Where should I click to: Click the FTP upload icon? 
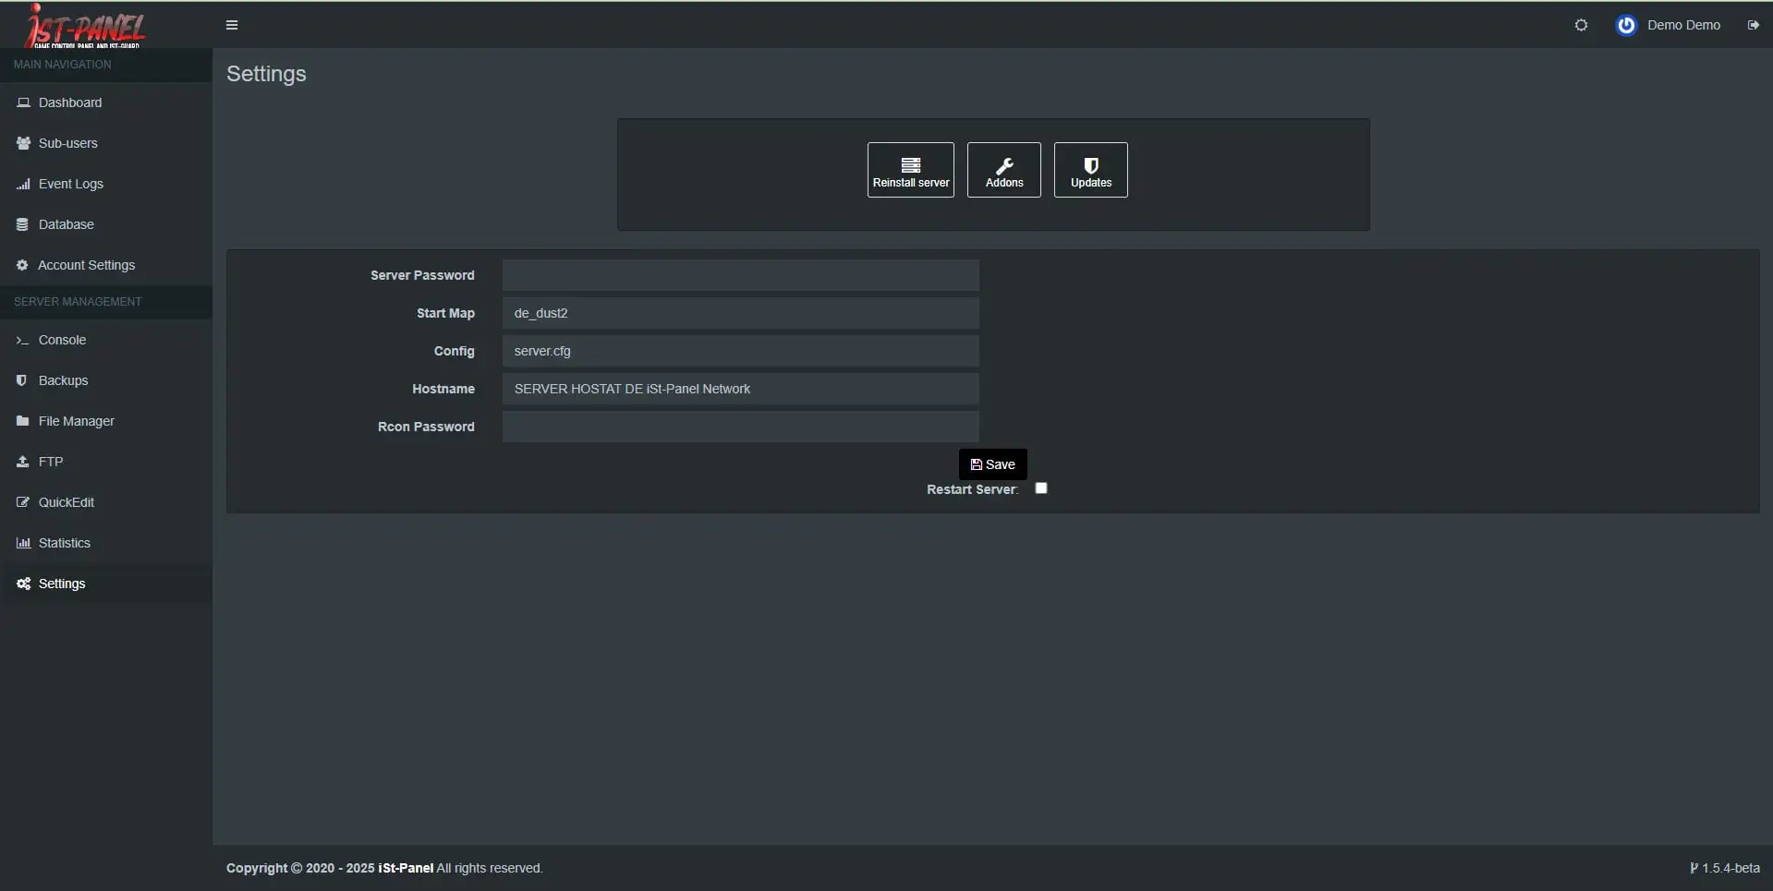tap(23, 462)
